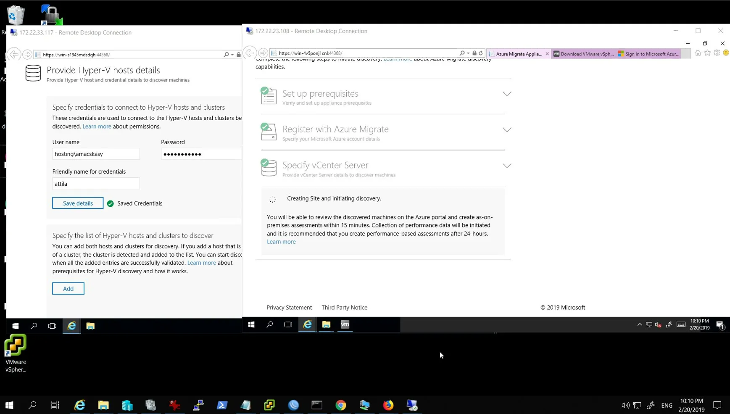Collapse the Specify vCenter Server section
The image size is (730, 414).
pos(507,166)
